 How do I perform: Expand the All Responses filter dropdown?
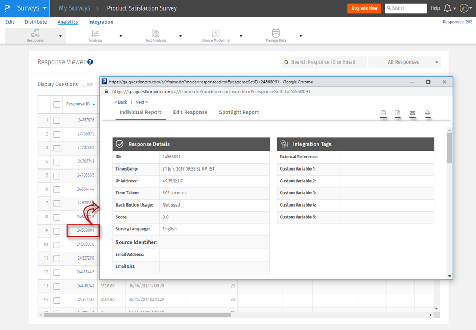pyautogui.click(x=405, y=62)
